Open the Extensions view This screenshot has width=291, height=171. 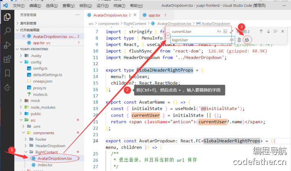[x=7, y=59]
